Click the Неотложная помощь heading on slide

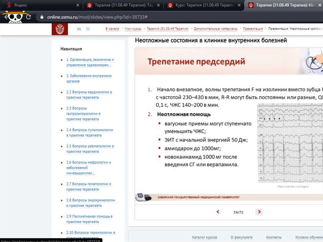coord(184,115)
